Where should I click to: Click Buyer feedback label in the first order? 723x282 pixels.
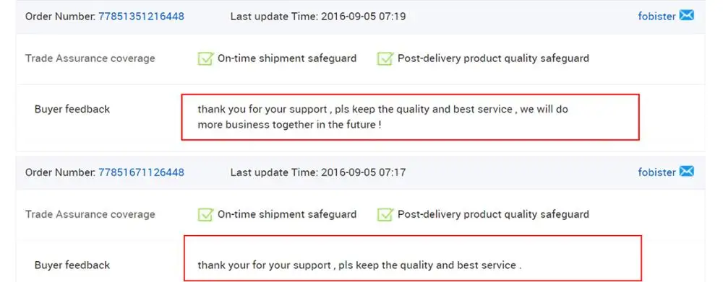coord(72,110)
